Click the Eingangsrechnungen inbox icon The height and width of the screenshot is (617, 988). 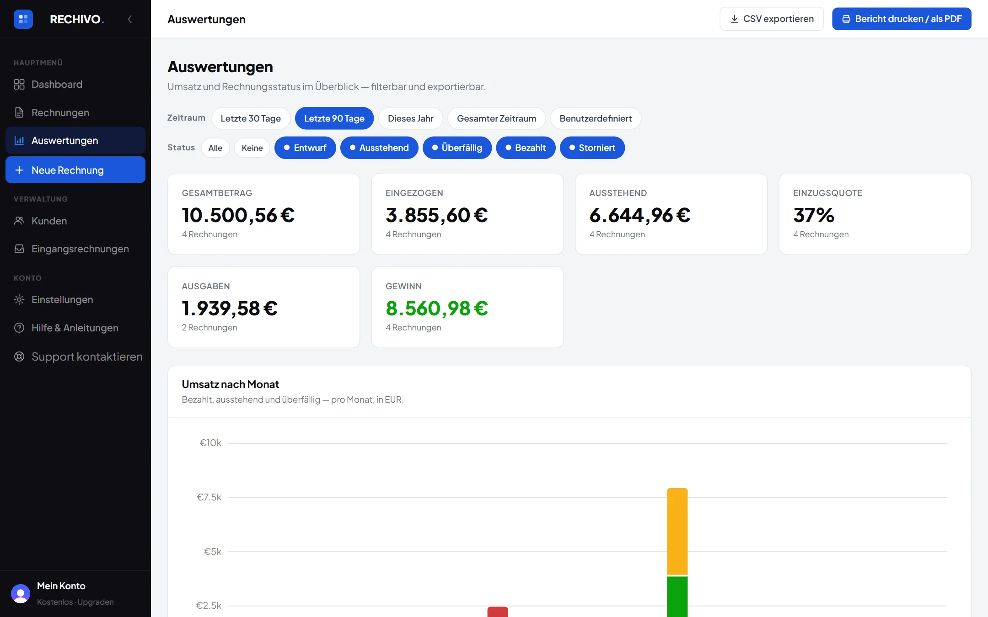[19, 249]
